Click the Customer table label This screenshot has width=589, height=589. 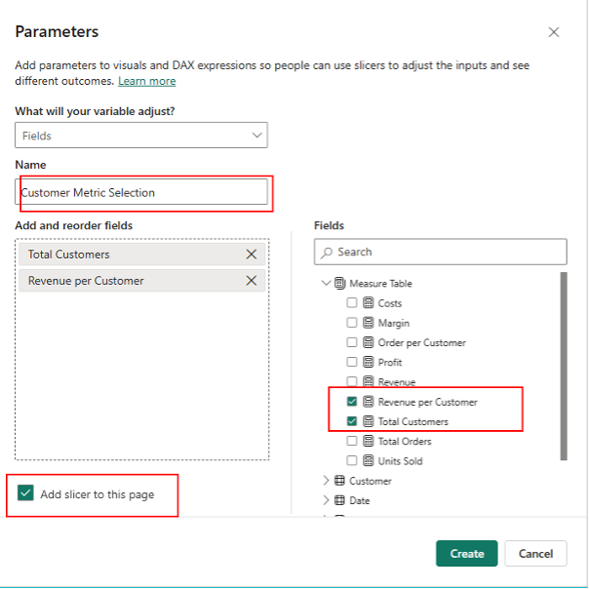pyautogui.click(x=371, y=481)
